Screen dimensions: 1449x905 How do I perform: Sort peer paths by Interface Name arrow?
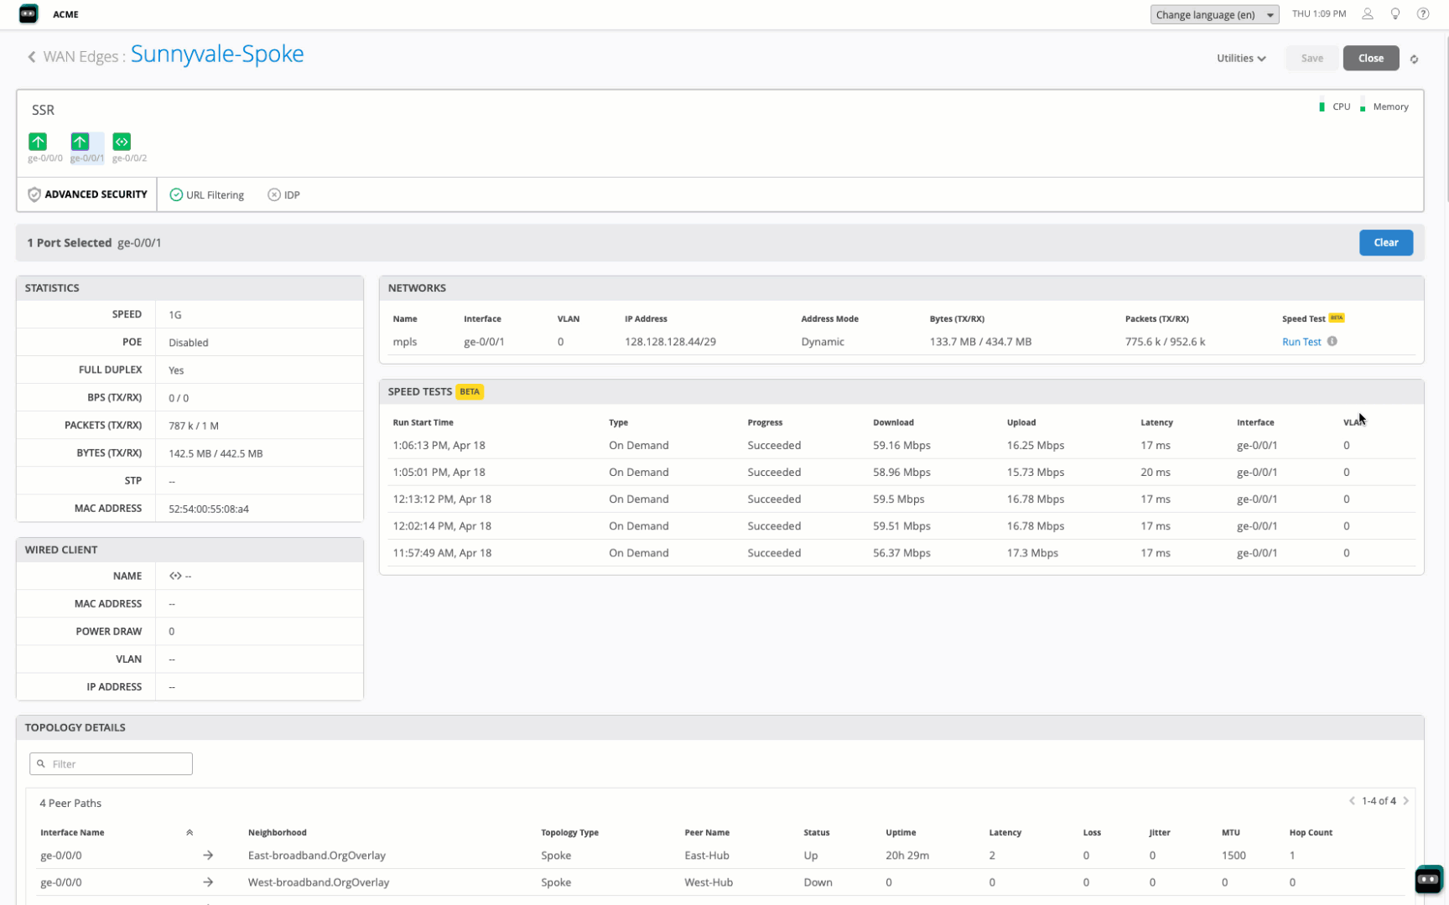click(190, 833)
